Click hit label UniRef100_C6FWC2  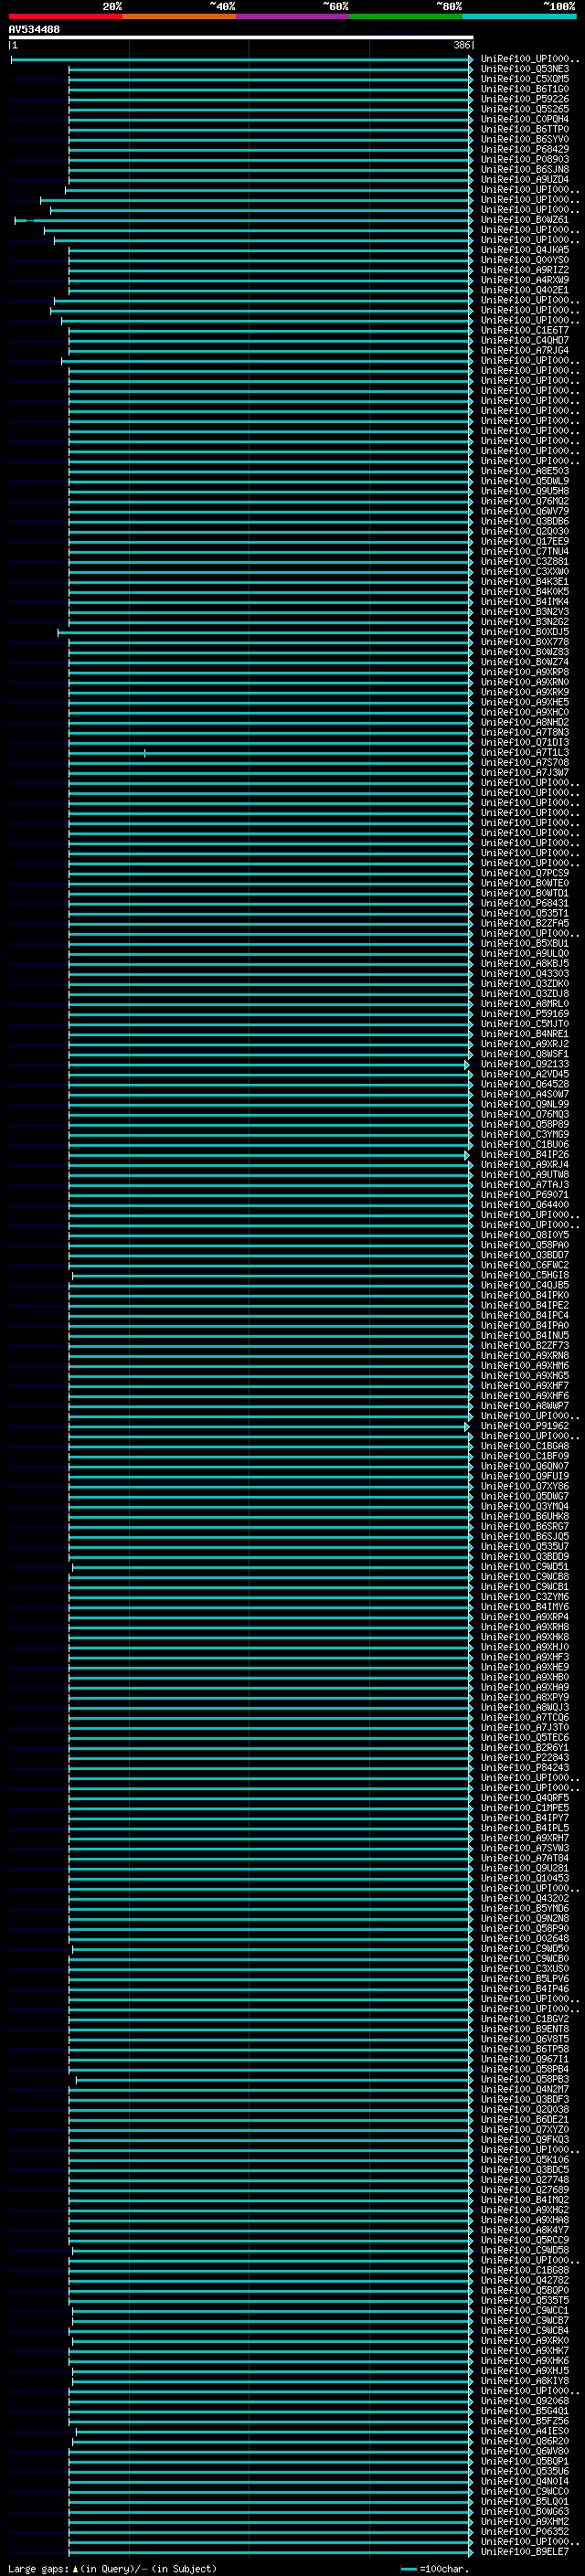coord(524,1265)
